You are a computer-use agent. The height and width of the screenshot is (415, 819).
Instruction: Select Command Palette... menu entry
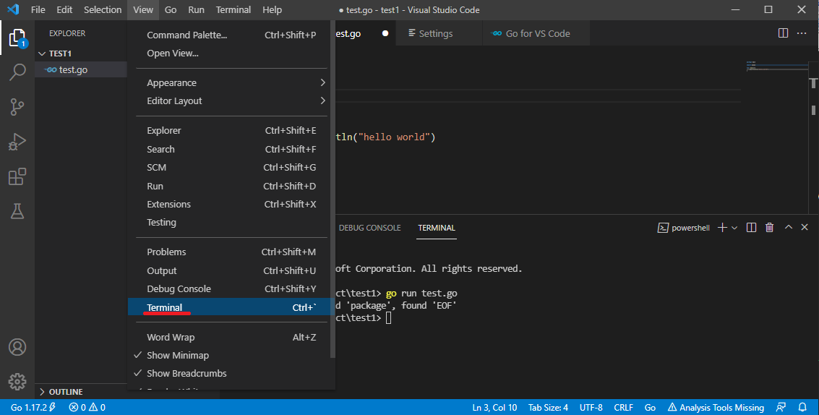coord(230,35)
